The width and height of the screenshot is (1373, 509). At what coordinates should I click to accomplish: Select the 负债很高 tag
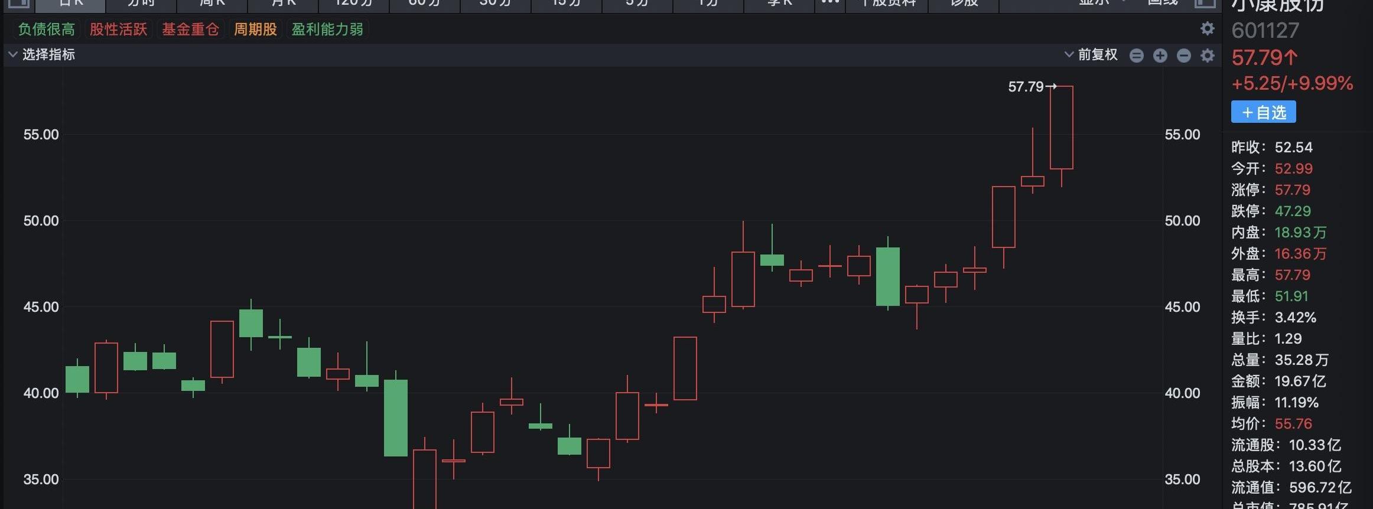pos(46,30)
